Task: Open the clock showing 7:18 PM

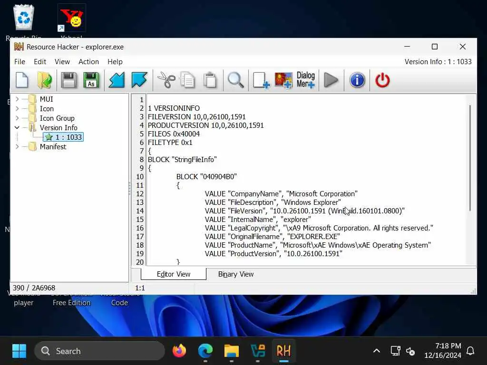Action: point(443,350)
